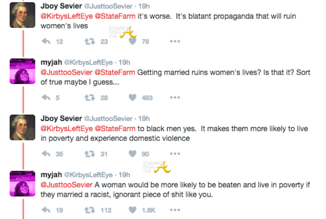Open more options on the "it's worse" tweet
This screenshot has height=219, width=326.
pos(175,42)
